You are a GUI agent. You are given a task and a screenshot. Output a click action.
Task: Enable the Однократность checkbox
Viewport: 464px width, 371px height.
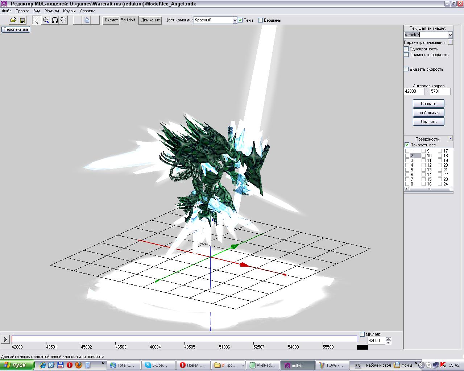coord(406,49)
